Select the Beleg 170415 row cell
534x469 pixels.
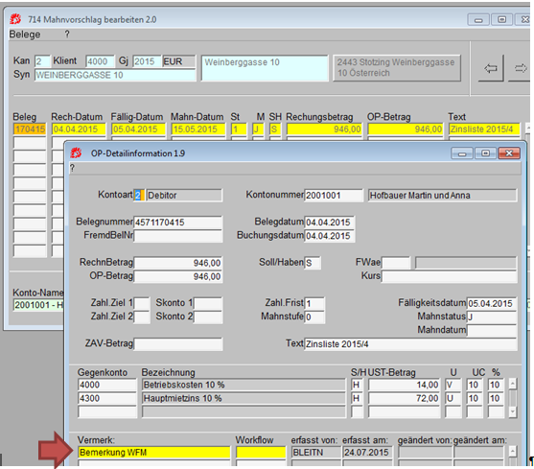point(30,129)
